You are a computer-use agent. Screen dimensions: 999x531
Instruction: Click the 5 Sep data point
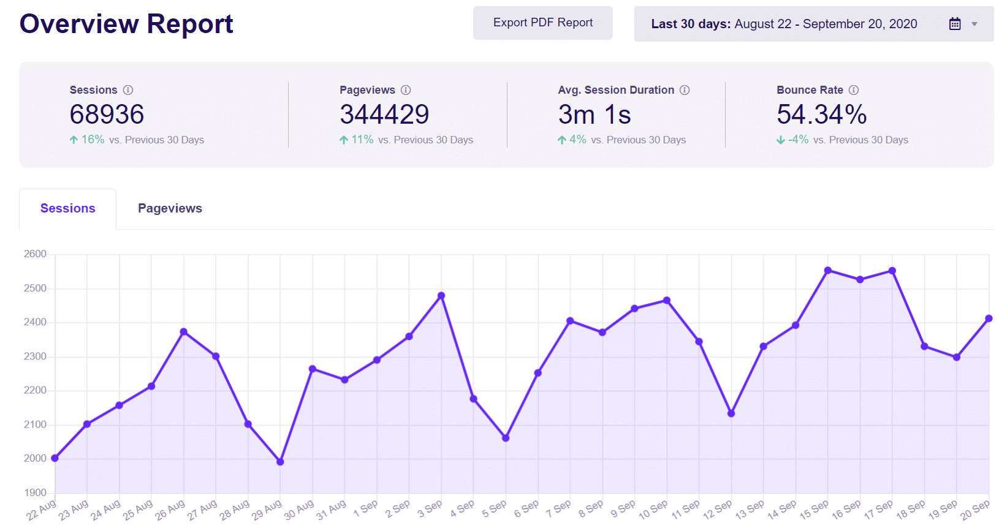[506, 438]
